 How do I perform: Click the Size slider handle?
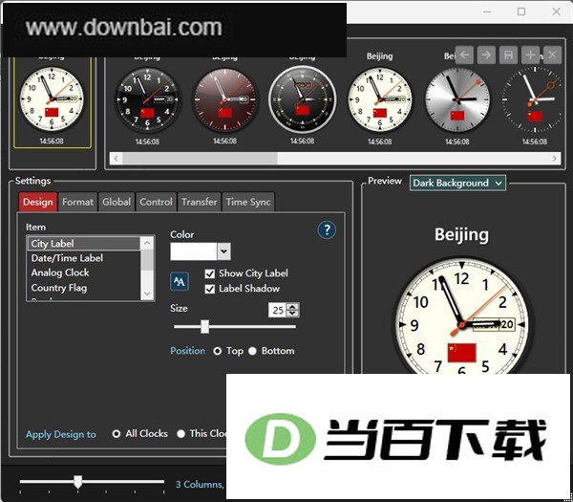coord(205,327)
